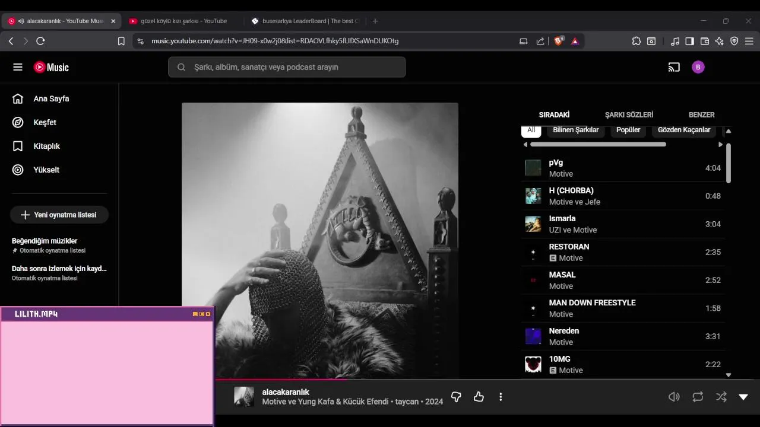Open the Brave Wallet icon
The image size is (760, 427).
(x=705, y=41)
